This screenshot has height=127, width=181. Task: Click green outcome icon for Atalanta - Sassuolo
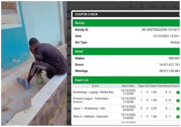(x=178, y=117)
